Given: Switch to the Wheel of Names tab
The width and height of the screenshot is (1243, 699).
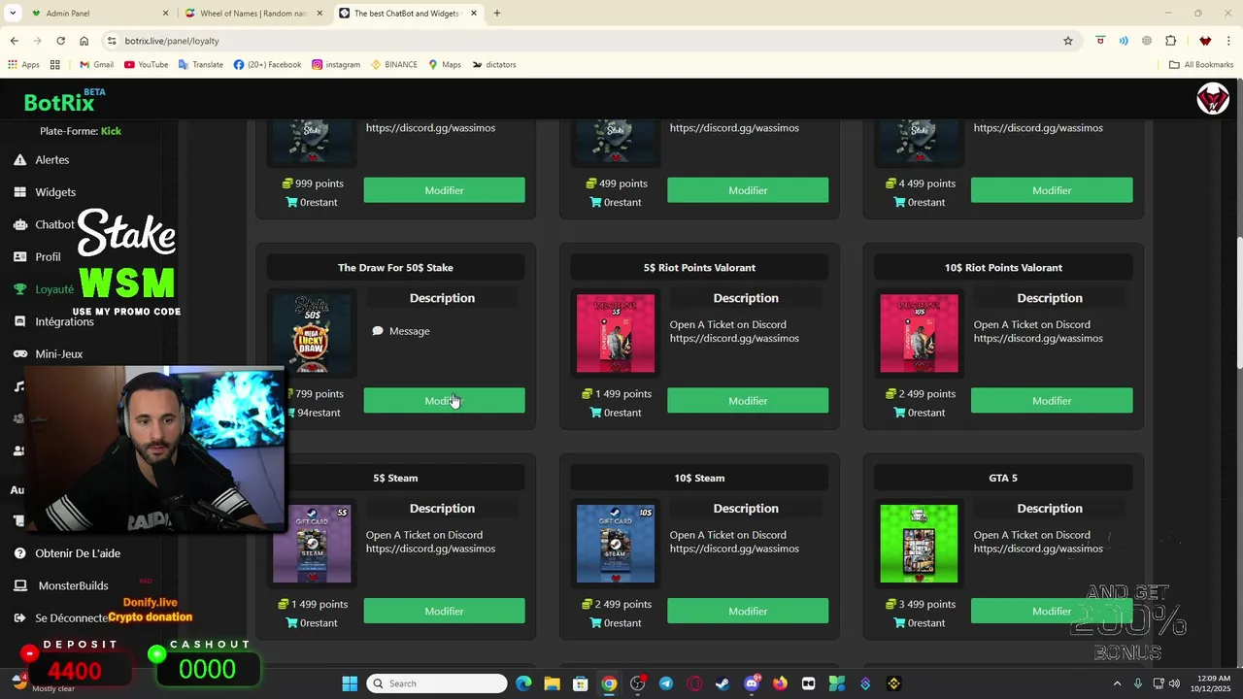Looking at the screenshot, I should point(253,14).
